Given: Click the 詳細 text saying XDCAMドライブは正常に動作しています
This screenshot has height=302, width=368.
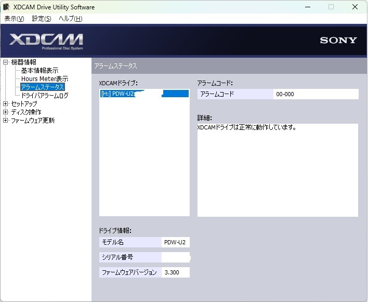Looking at the screenshot, I should coord(247,127).
